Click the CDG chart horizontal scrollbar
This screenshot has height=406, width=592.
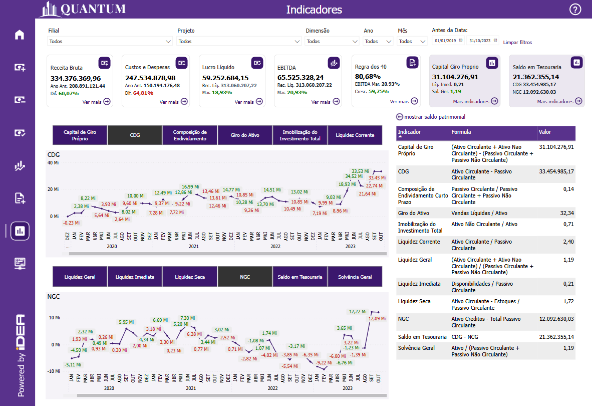tap(225, 254)
